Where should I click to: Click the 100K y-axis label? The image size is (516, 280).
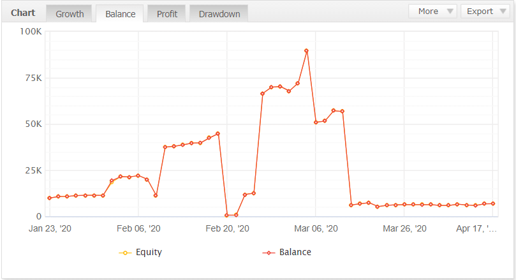click(31, 31)
